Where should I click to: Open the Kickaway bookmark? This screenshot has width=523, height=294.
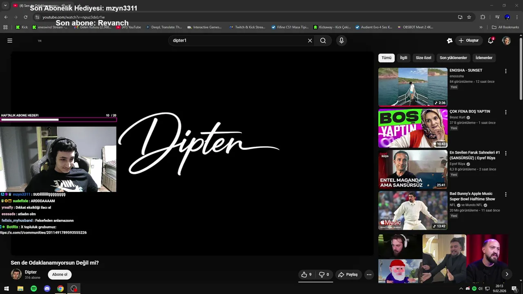(x=332, y=27)
